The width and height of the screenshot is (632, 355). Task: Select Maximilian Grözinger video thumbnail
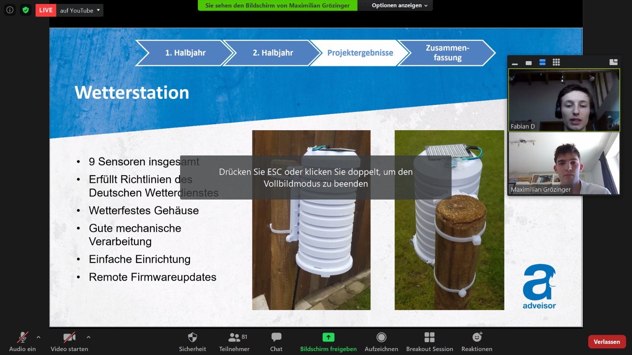[564, 163]
